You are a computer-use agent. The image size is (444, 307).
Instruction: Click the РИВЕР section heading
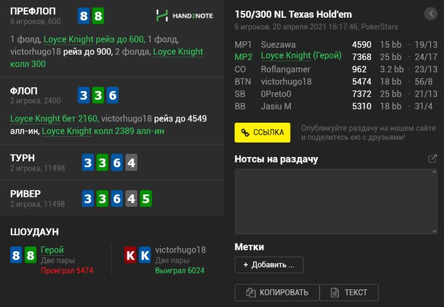point(25,194)
